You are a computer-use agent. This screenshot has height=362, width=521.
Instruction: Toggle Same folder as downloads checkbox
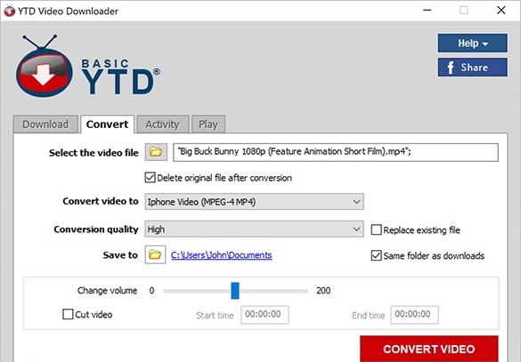pos(376,255)
